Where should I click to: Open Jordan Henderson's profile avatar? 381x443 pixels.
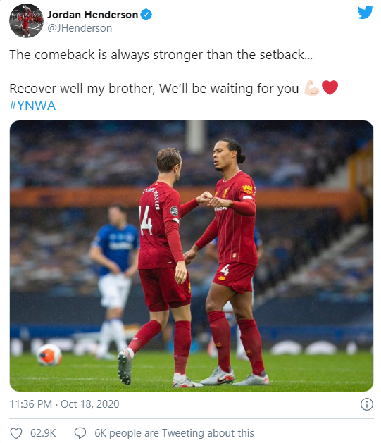pos(26,20)
